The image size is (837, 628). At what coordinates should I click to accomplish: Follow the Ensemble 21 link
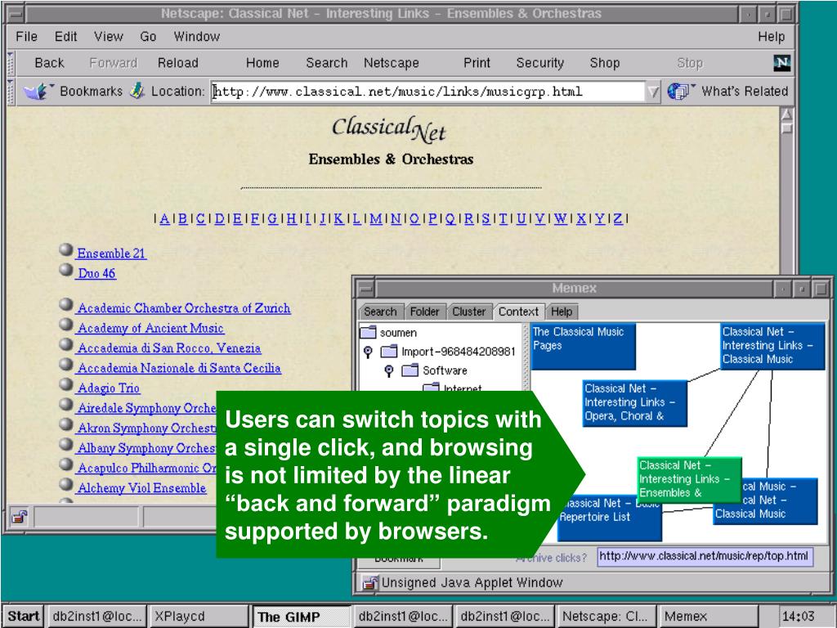pos(111,253)
